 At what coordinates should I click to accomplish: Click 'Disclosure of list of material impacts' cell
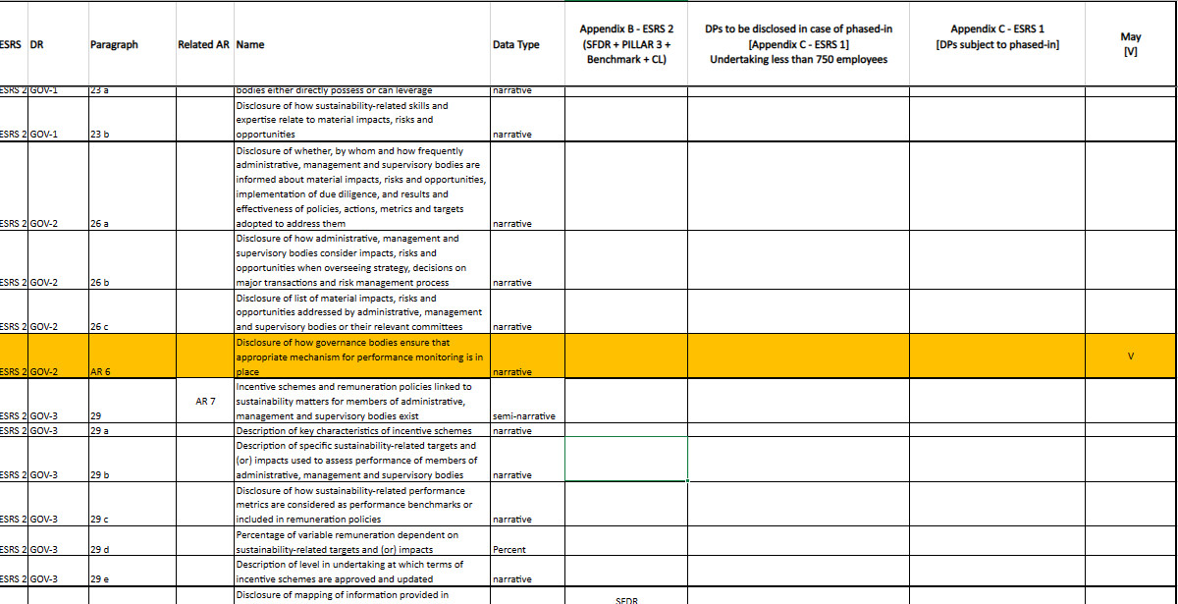361,311
